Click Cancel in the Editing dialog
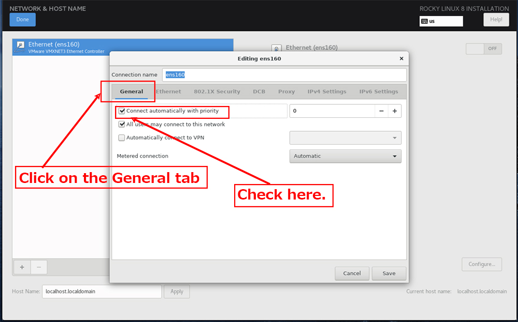 [352, 273]
